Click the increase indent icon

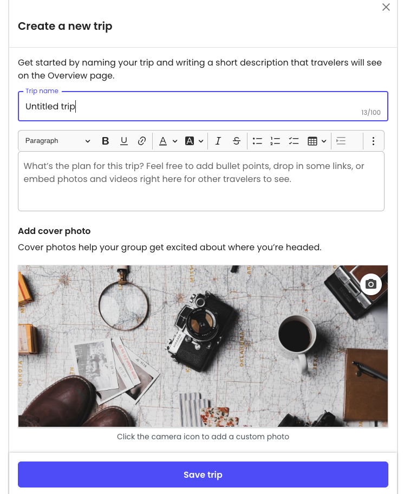(x=341, y=141)
